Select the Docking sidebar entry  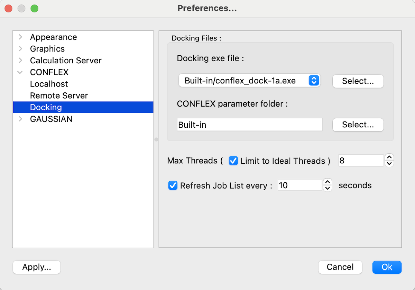46,107
